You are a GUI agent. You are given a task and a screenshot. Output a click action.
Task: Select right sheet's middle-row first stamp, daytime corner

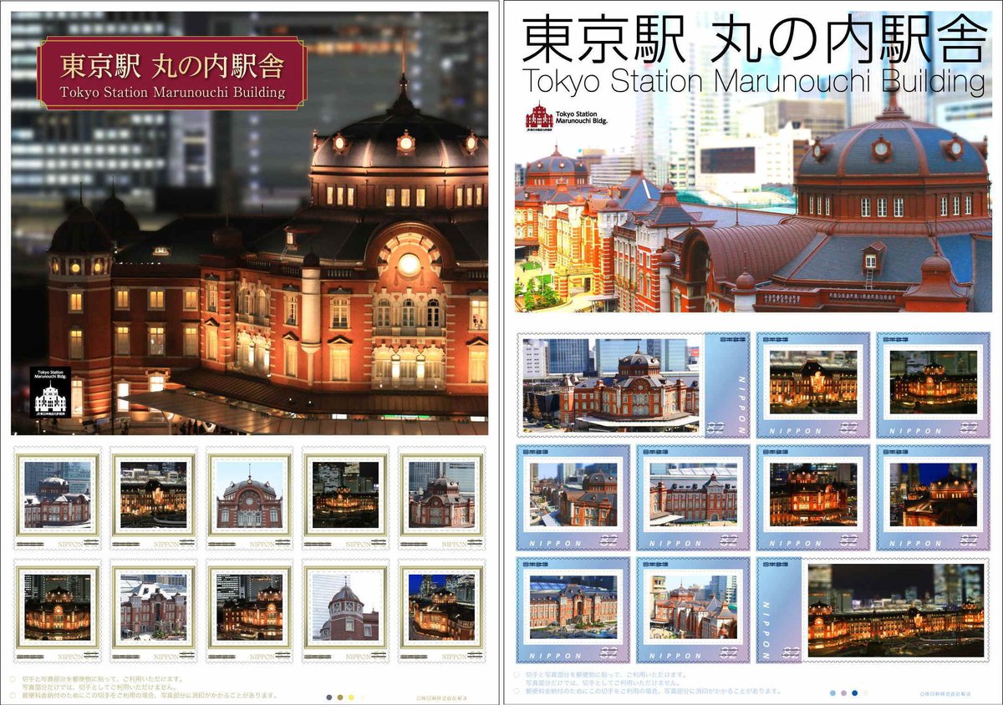573,497
